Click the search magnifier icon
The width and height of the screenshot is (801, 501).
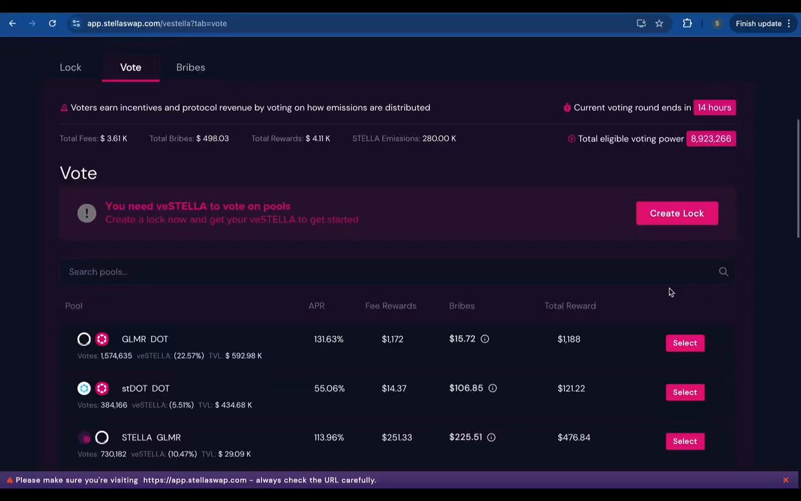pyautogui.click(x=724, y=272)
